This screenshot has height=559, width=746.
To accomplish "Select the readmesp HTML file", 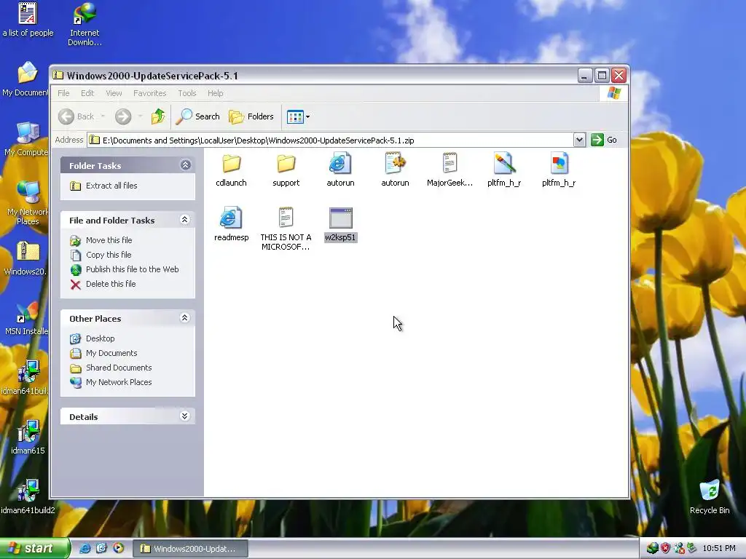I will pyautogui.click(x=231, y=224).
